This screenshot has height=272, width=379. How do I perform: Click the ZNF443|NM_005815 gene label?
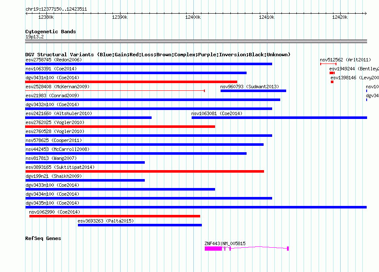[225, 243]
